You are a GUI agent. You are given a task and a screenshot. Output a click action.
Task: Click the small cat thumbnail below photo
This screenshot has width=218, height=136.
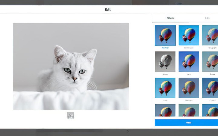pyautogui.click(x=71, y=115)
